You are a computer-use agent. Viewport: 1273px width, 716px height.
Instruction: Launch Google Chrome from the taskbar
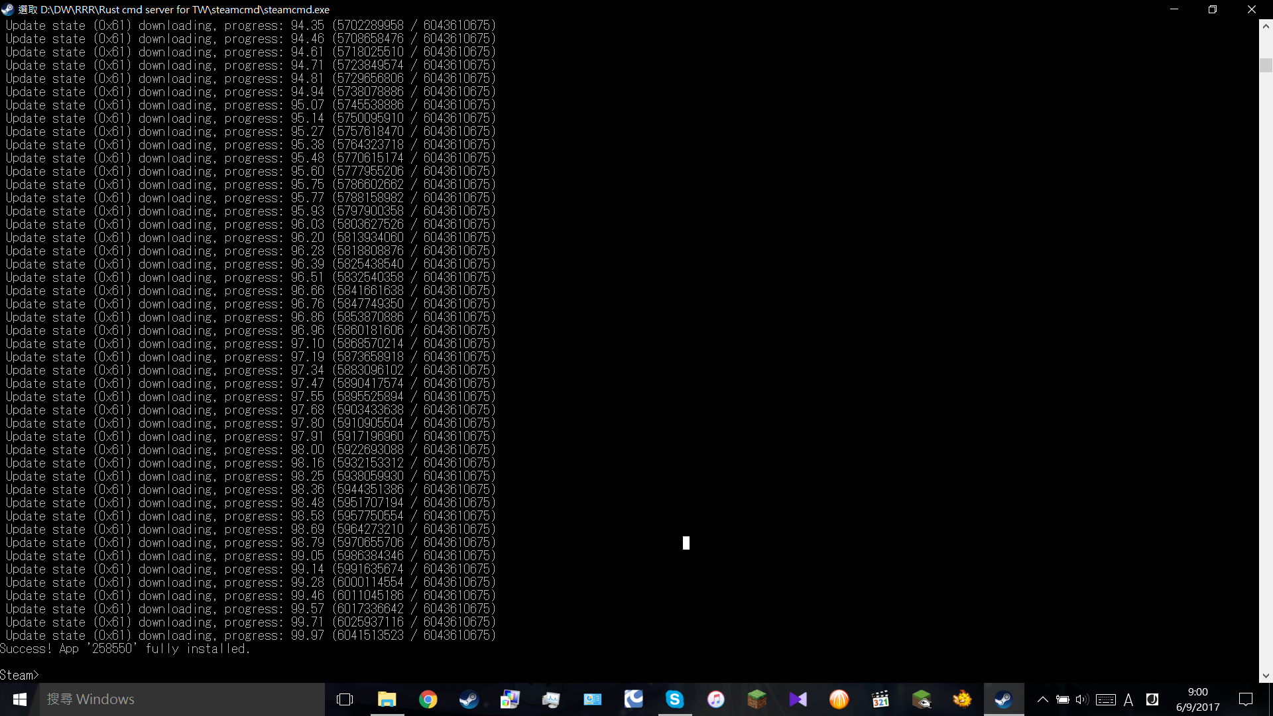428,699
